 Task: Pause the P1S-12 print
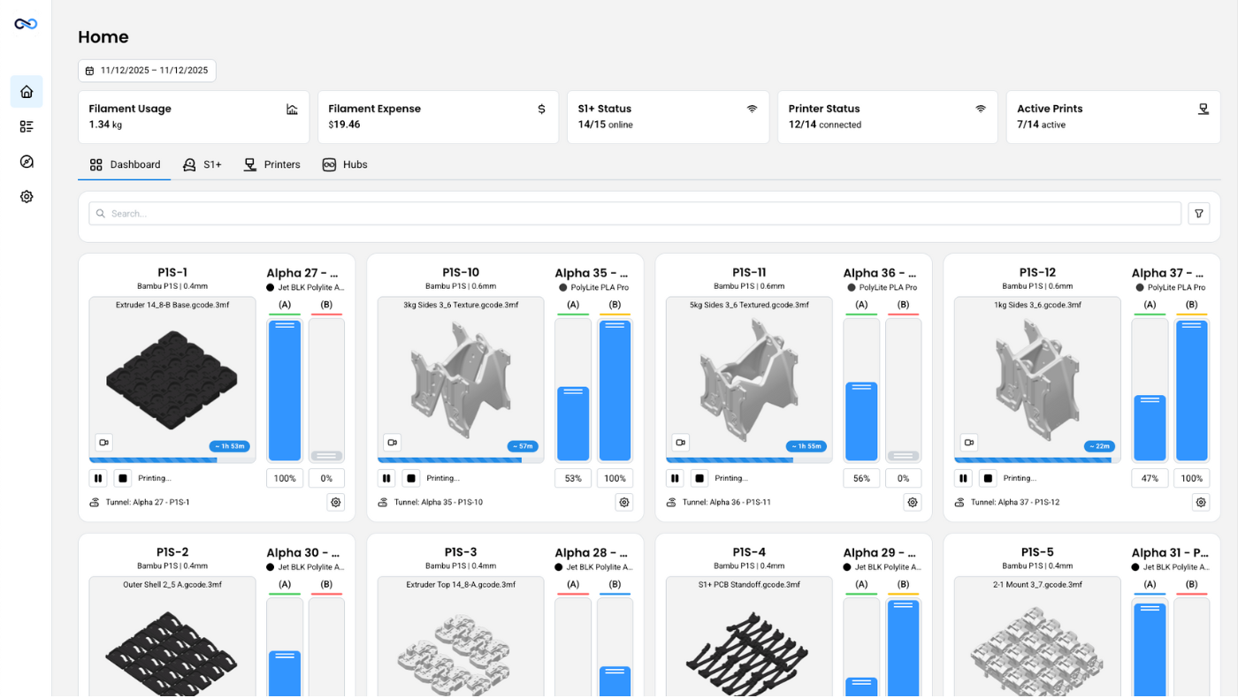[963, 478]
